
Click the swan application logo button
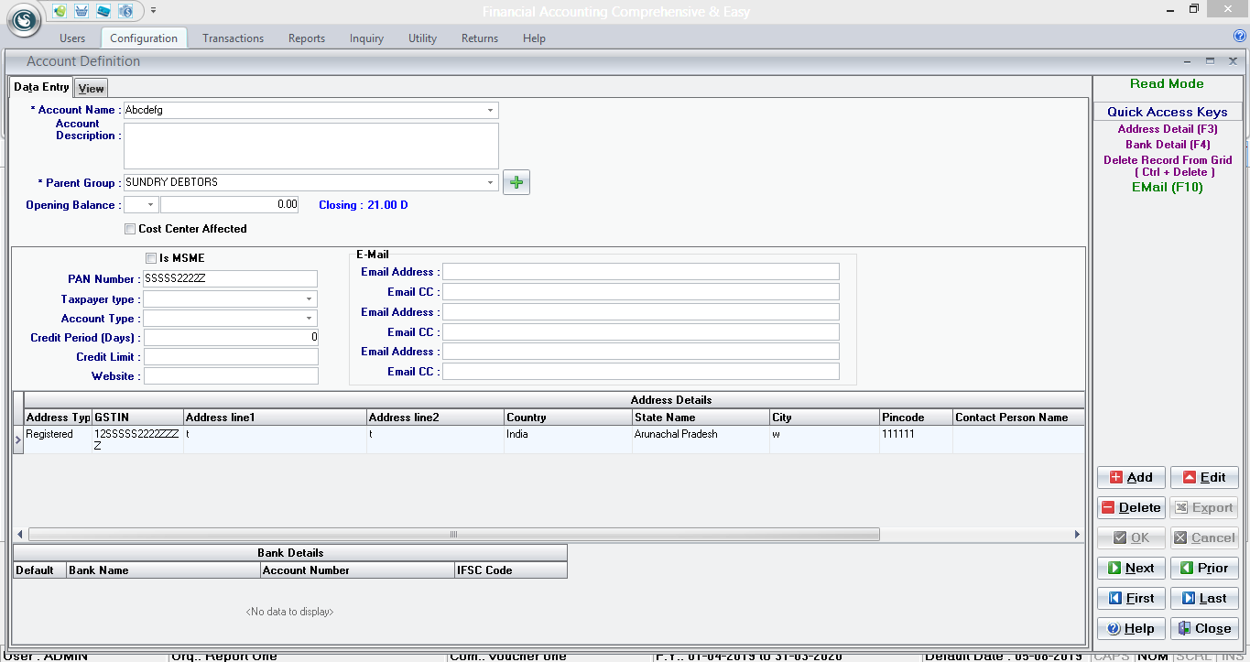(x=24, y=21)
